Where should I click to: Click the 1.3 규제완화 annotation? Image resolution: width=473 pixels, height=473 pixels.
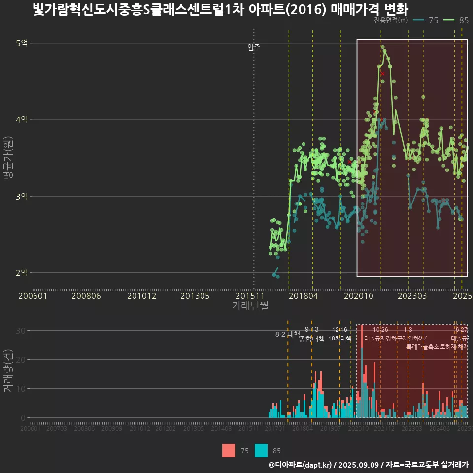408,334
